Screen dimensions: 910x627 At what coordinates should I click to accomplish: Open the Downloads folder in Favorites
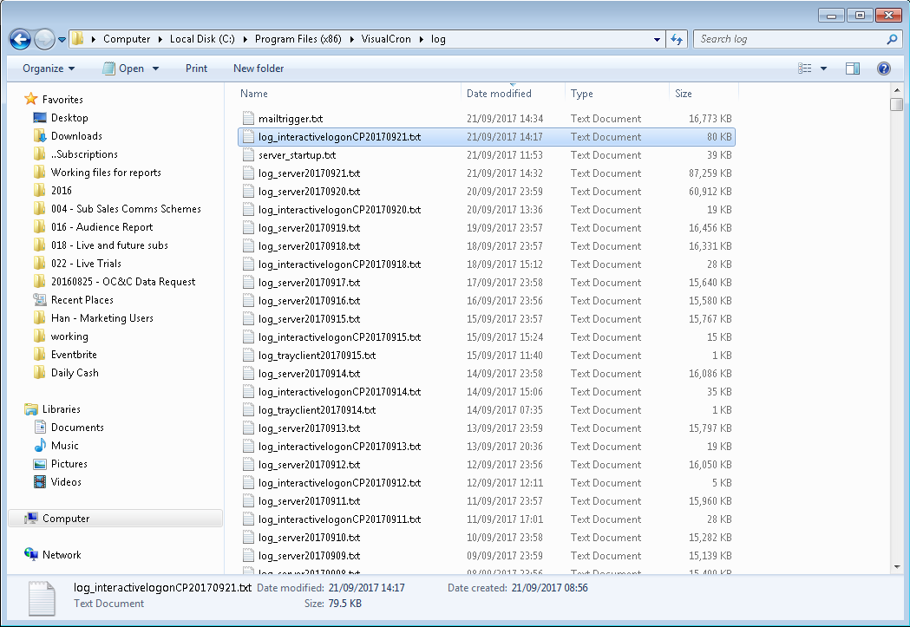[x=76, y=136]
